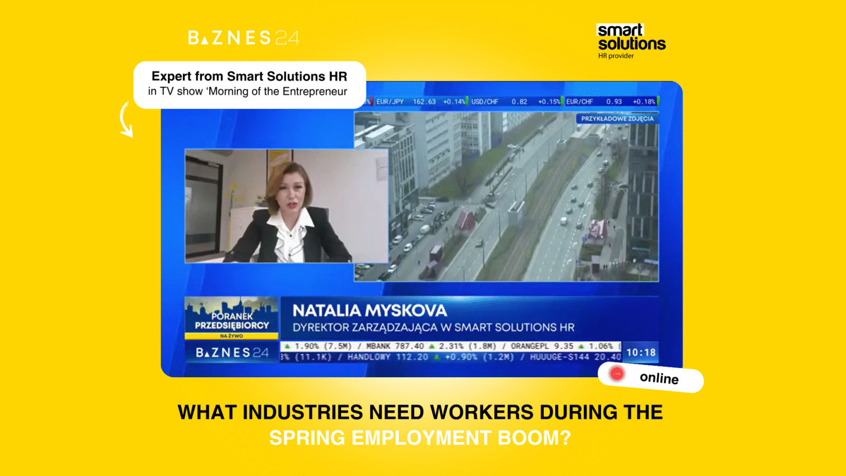Click the white 'SPRING EMPLOYMENT BOOM?' line

tap(420, 438)
